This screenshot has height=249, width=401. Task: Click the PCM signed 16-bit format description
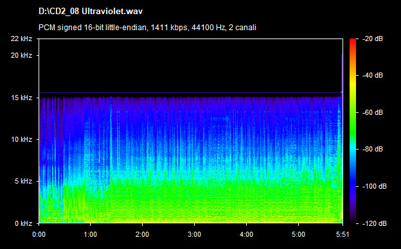(x=147, y=28)
